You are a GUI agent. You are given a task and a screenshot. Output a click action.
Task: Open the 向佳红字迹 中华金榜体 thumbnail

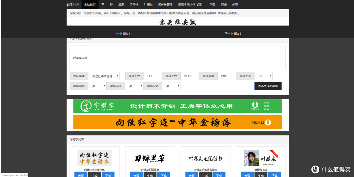pyautogui.click(x=94, y=158)
